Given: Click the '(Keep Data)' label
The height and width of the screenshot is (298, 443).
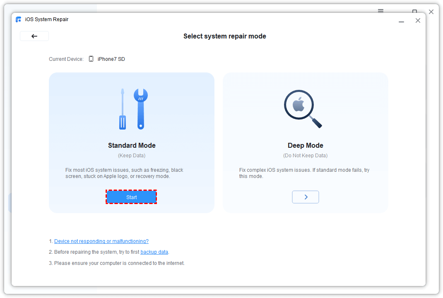Looking at the screenshot, I should point(132,156).
